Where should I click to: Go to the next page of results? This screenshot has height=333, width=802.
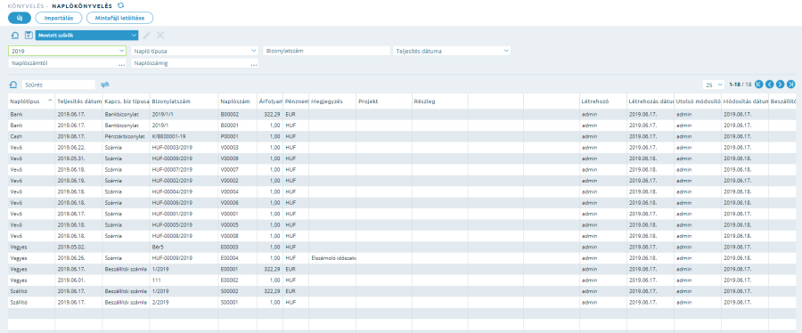tap(780, 85)
